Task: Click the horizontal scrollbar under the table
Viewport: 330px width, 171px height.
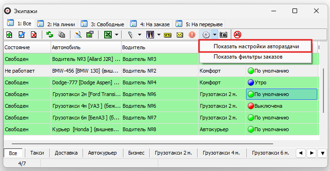Action: pyautogui.click(x=142, y=144)
